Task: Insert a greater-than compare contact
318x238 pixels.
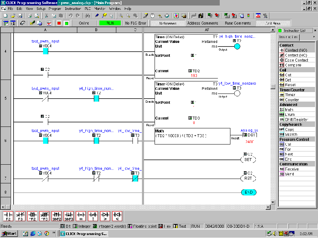Action: [x=105, y=216]
